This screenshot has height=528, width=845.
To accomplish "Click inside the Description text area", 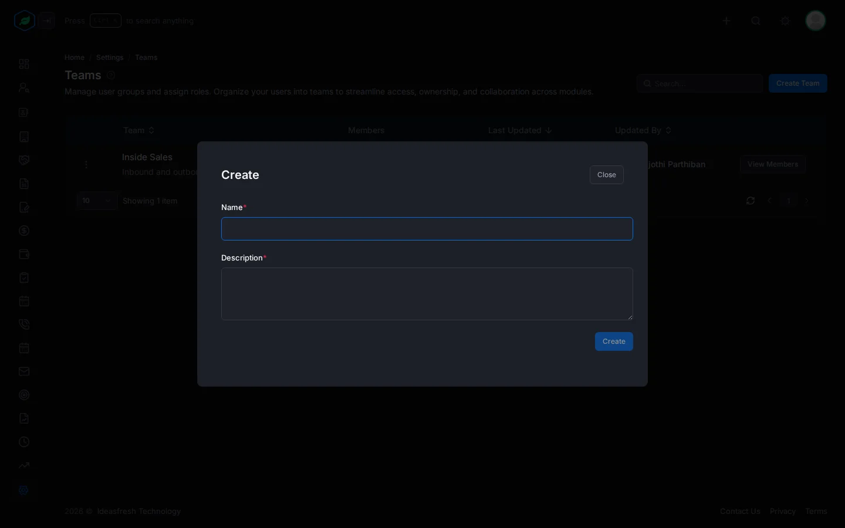I will (x=427, y=294).
